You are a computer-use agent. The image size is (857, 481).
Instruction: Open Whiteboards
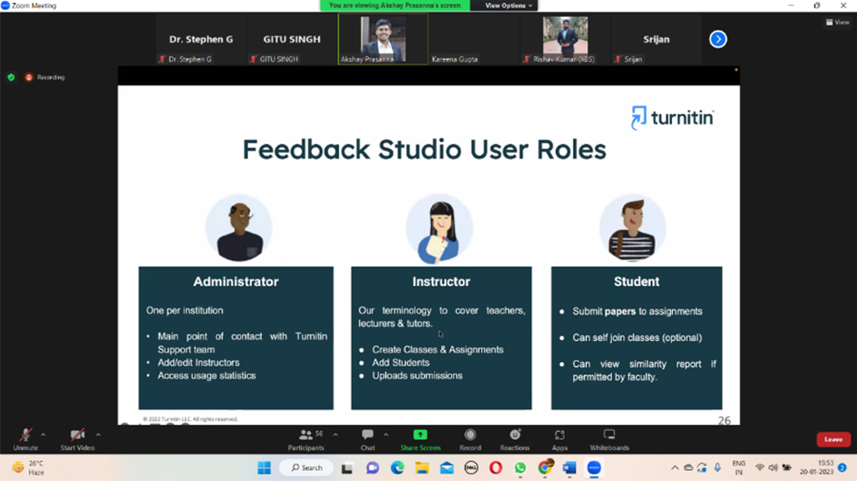tap(609, 439)
